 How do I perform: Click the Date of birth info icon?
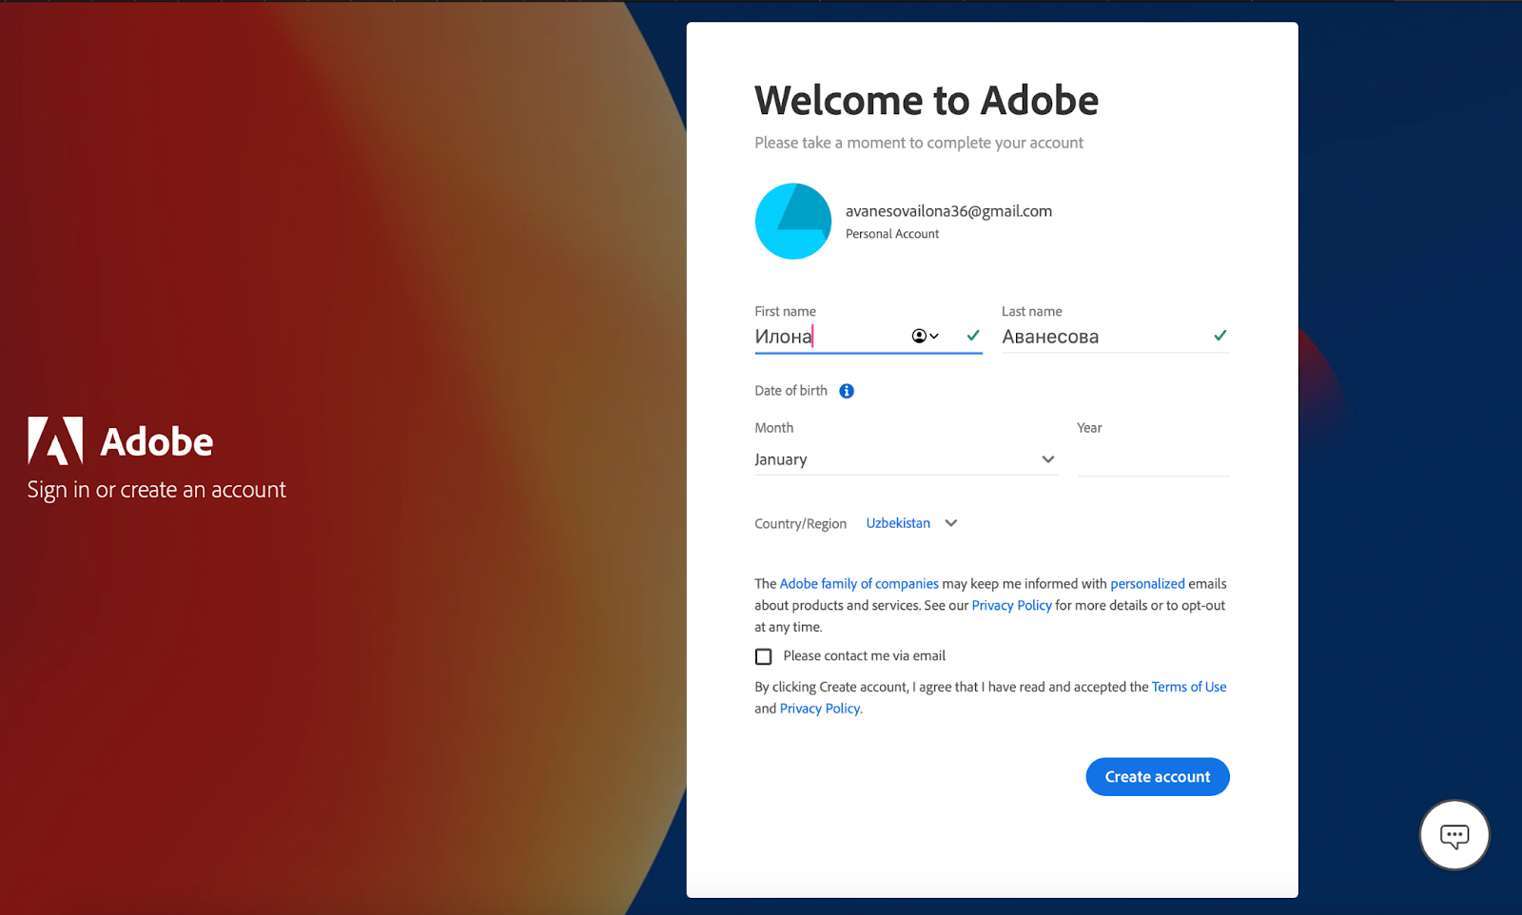847,391
